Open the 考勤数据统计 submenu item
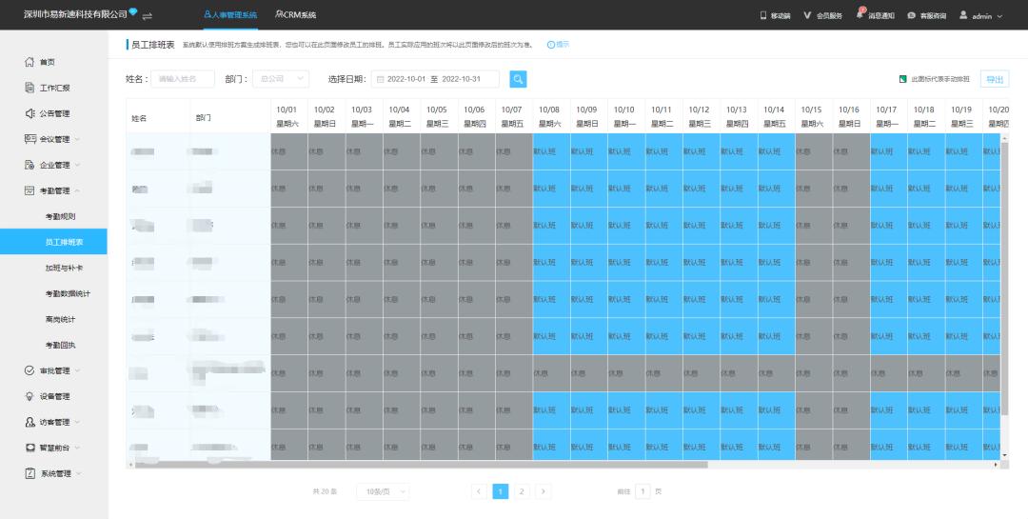This screenshot has width=1028, height=519. (x=69, y=293)
